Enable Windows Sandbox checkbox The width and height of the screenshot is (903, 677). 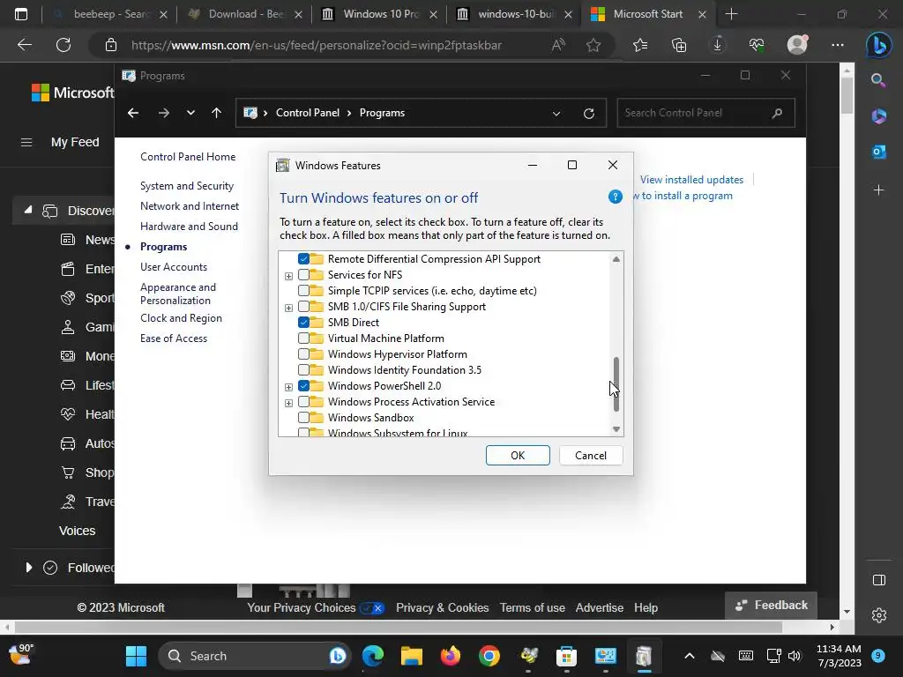click(303, 417)
